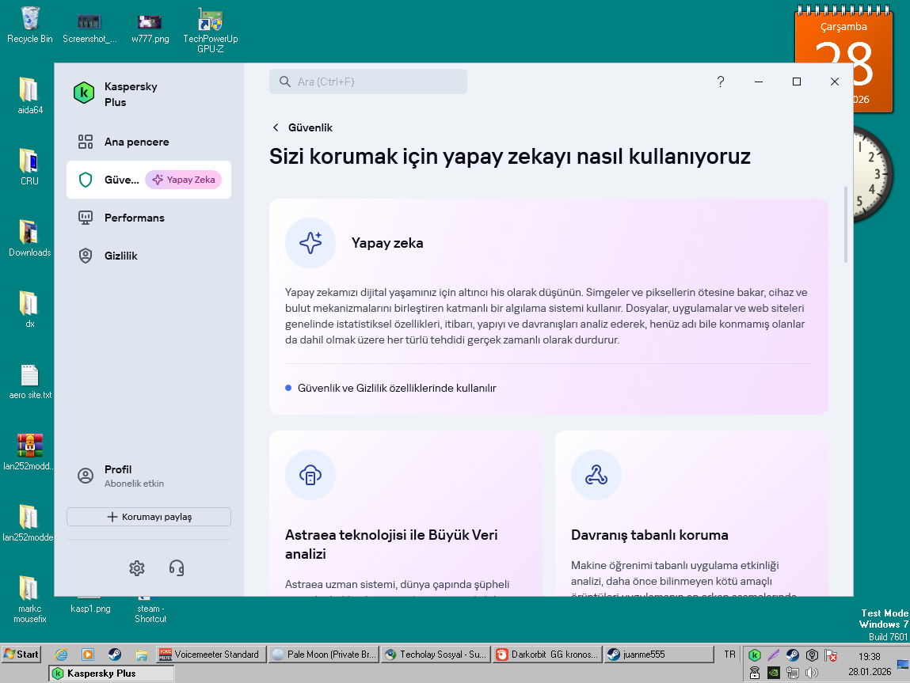The image size is (910, 683).
Task: Open support via the headset icon
Action: point(177,568)
